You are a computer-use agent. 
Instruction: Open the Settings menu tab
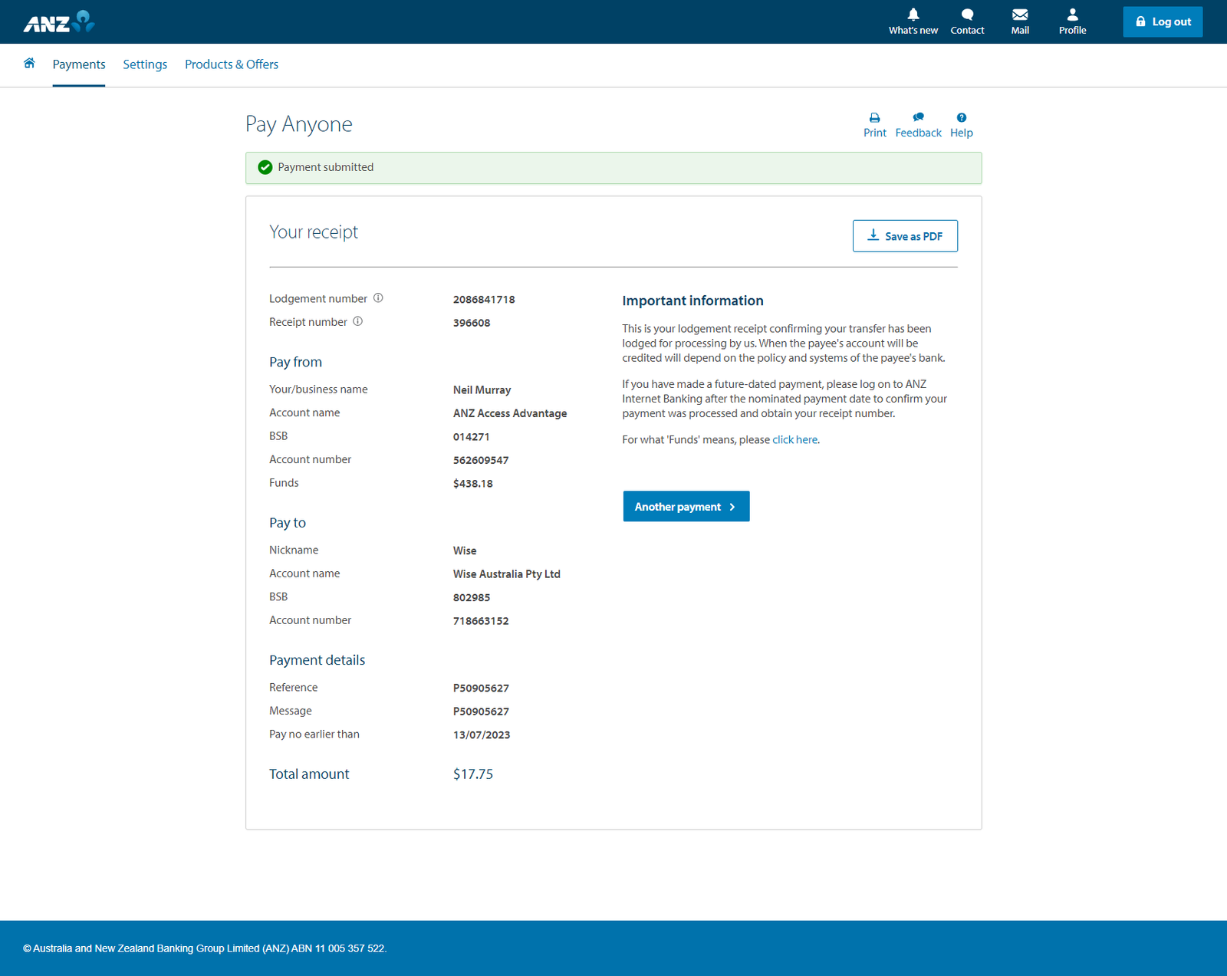(145, 64)
